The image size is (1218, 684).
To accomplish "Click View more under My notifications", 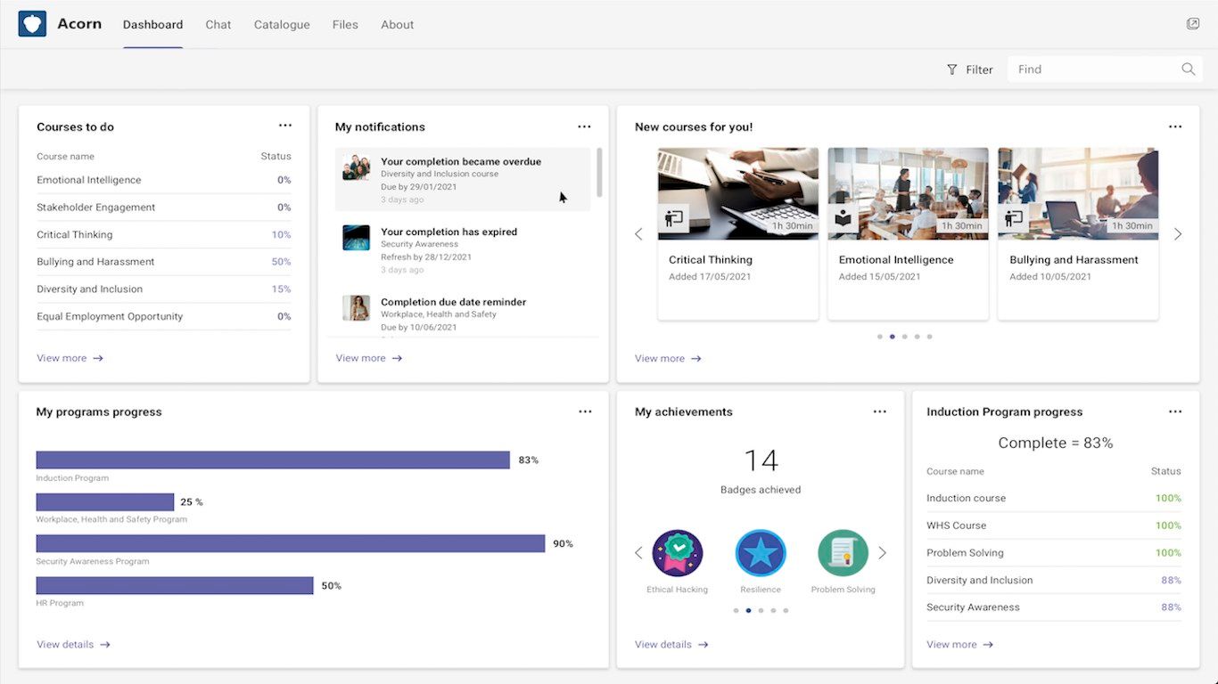I will click(369, 358).
